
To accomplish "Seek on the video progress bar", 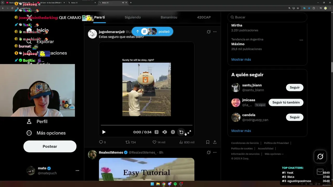I will 146,125.
